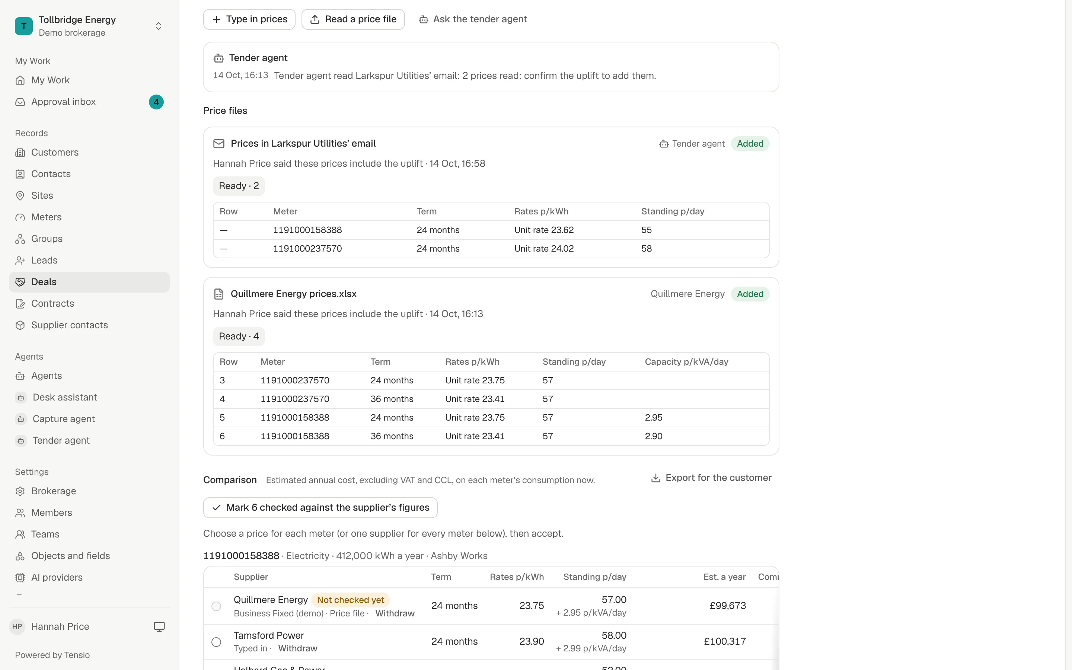Screen dimensions: 1072x670
Task: Click Mark 6 checked against the supplier's figures
Action: (320, 507)
